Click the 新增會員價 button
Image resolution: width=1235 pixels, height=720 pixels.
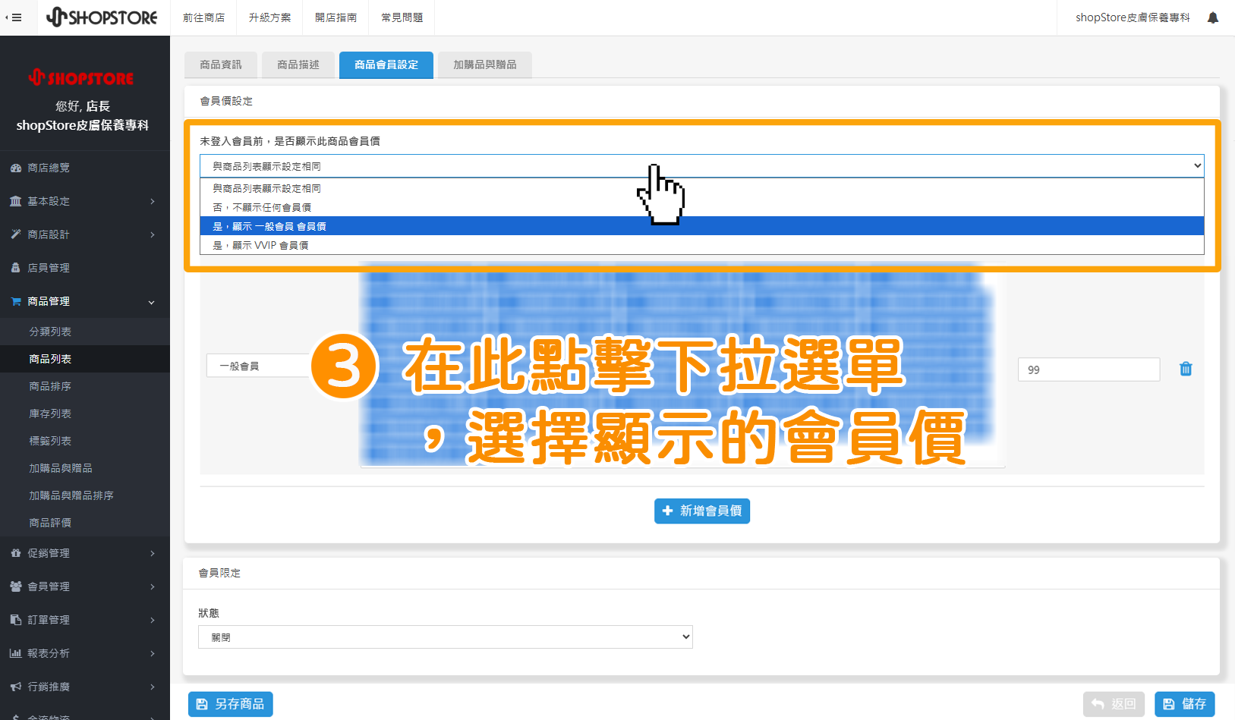tap(701, 511)
